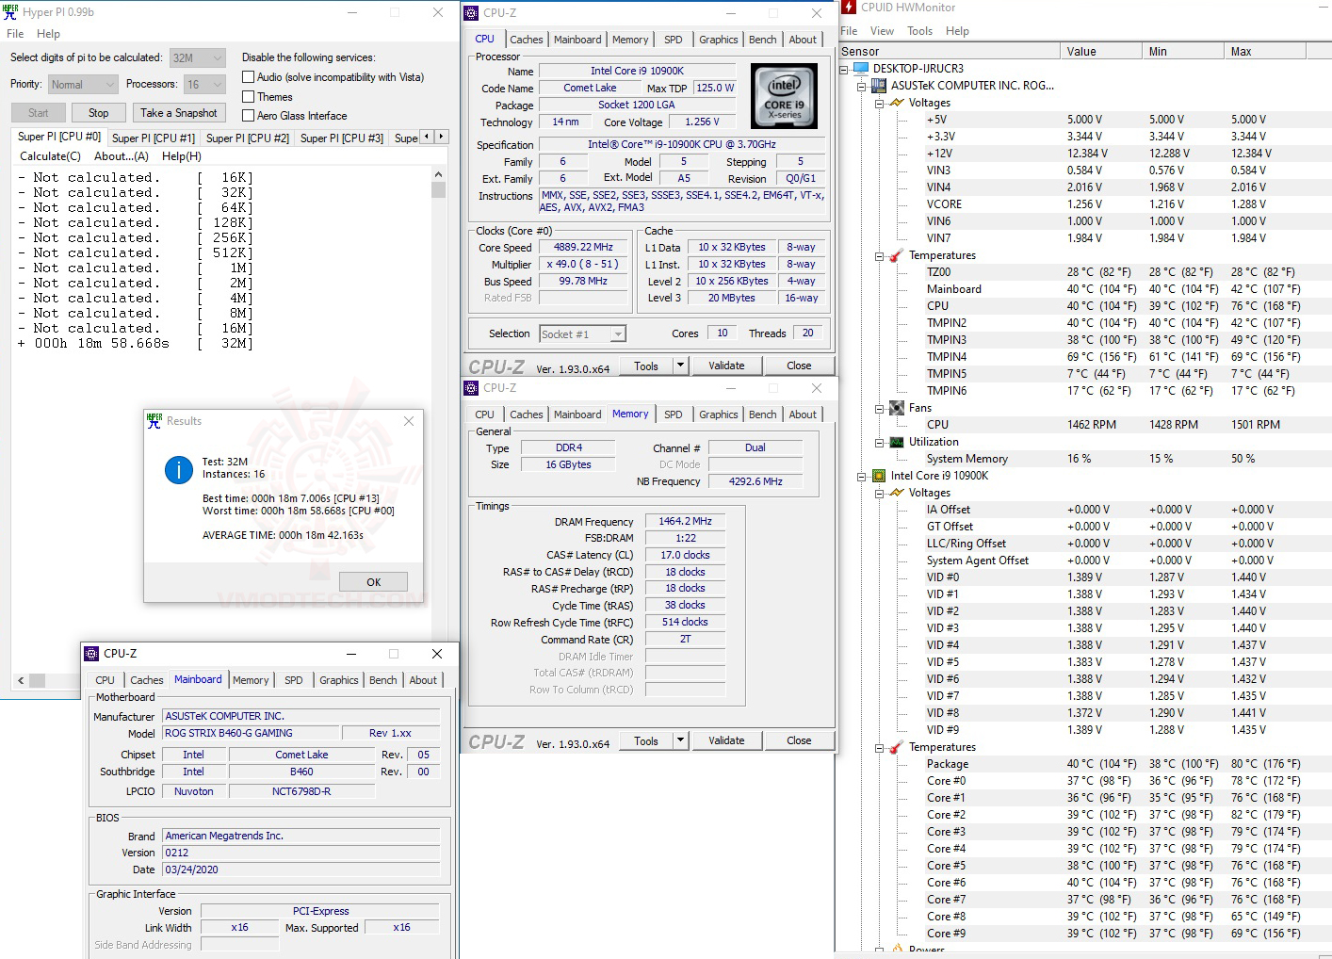Switch to Super PI [CPU #1] tab
The image size is (1332, 959).
click(x=154, y=138)
